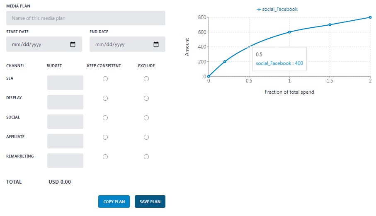This screenshot has height=216, width=376.
Task: Select Exclude for Display channel
Action: tap(146, 98)
